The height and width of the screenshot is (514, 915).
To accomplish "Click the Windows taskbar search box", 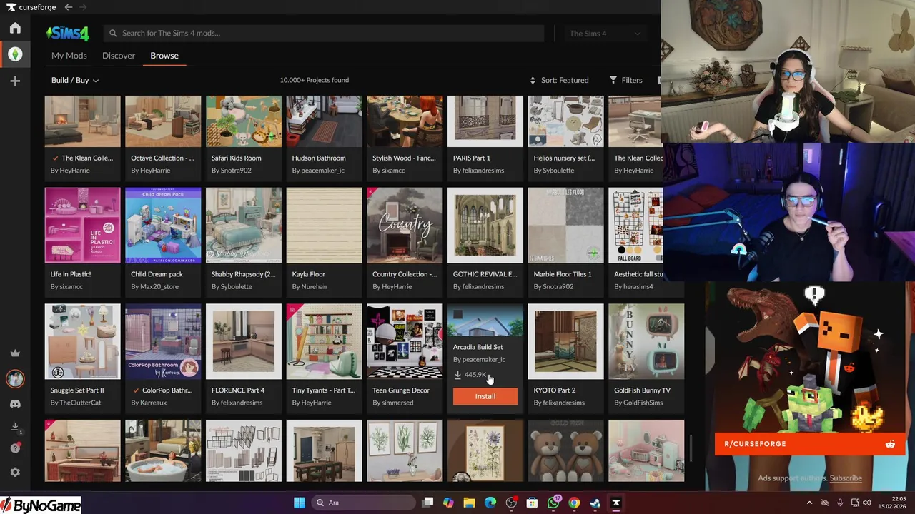I will tap(364, 503).
